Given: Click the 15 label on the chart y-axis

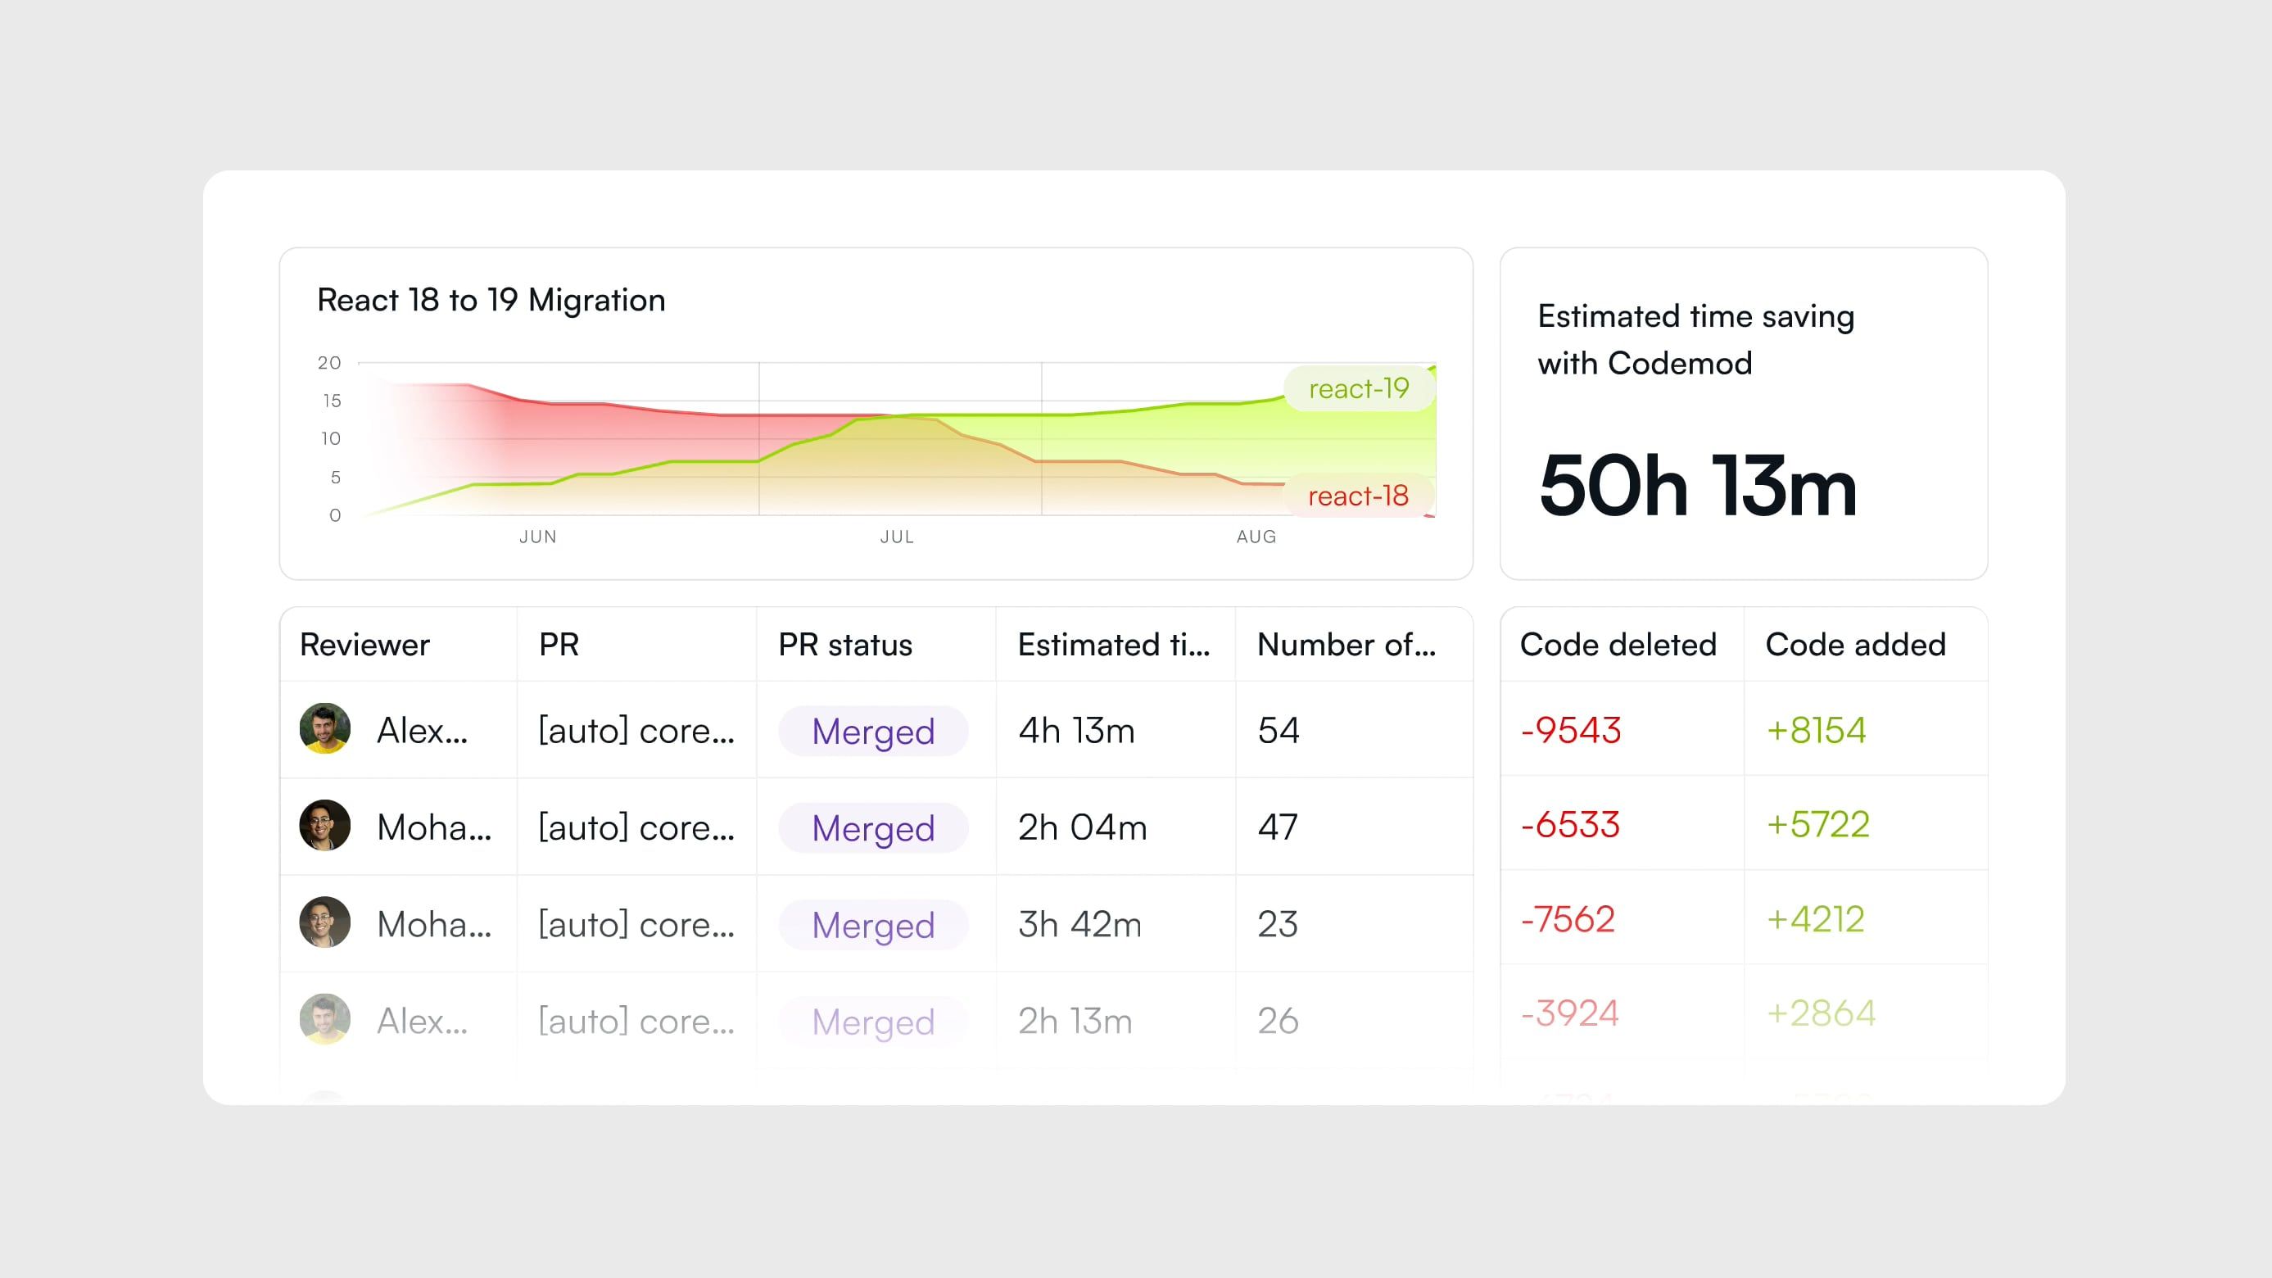Looking at the screenshot, I should click(x=332, y=401).
